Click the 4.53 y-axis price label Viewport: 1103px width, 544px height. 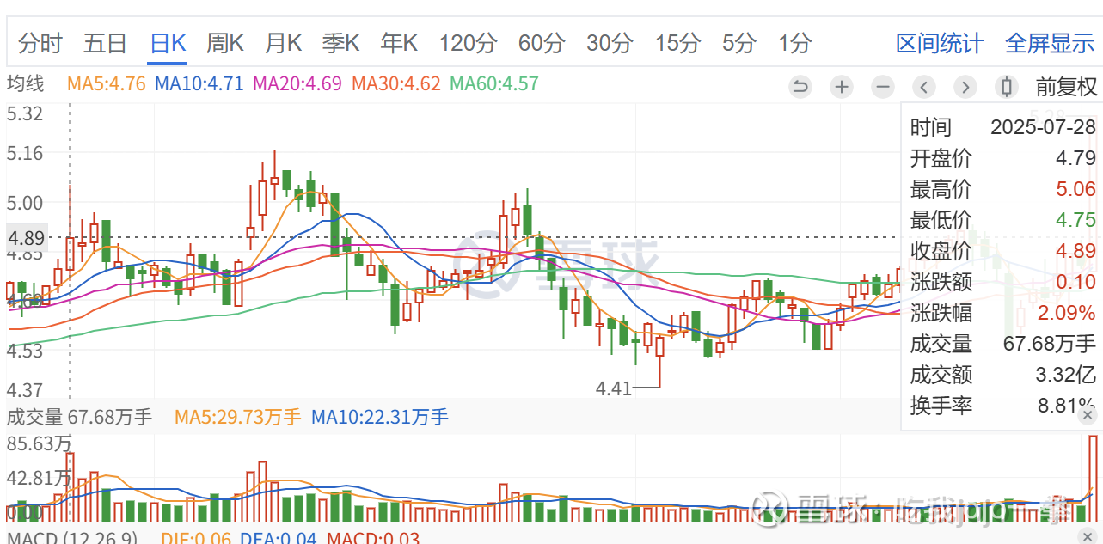[24, 351]
